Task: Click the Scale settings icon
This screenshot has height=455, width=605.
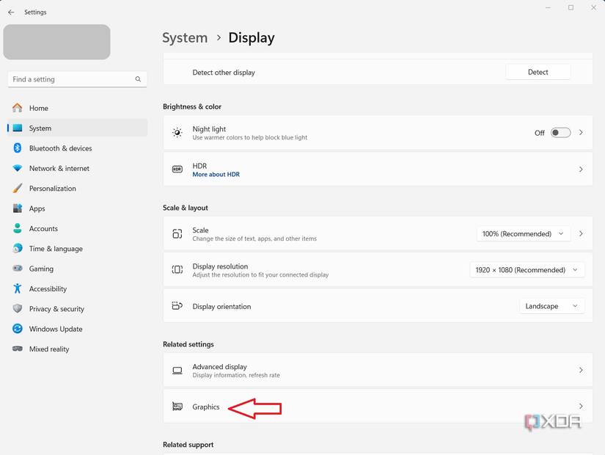Action: 177,233
